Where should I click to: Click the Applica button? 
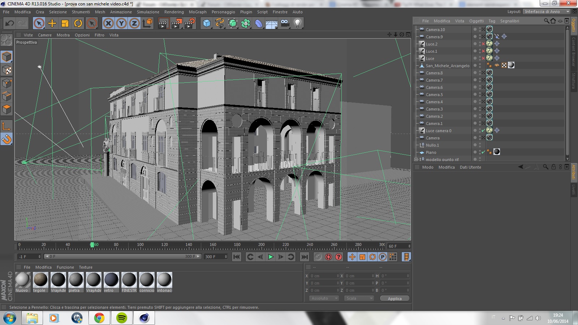[394, 299]
